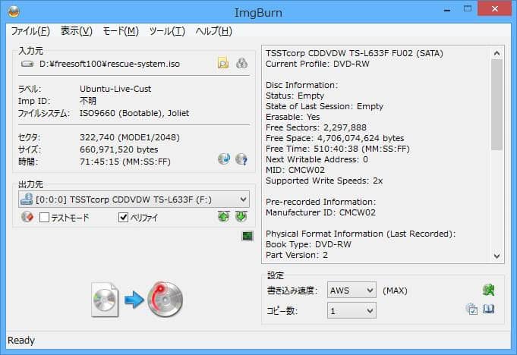517x355 pixels.
Task: Click the Current Profile: DVD-RW line
Action: pyautogui.click(x=317, y=64)
